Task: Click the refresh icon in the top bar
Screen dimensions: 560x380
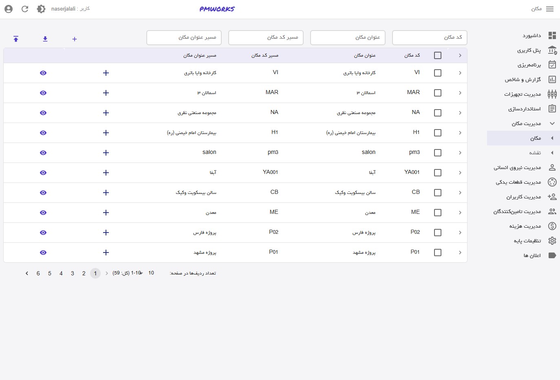Action: tap(25, 9)
